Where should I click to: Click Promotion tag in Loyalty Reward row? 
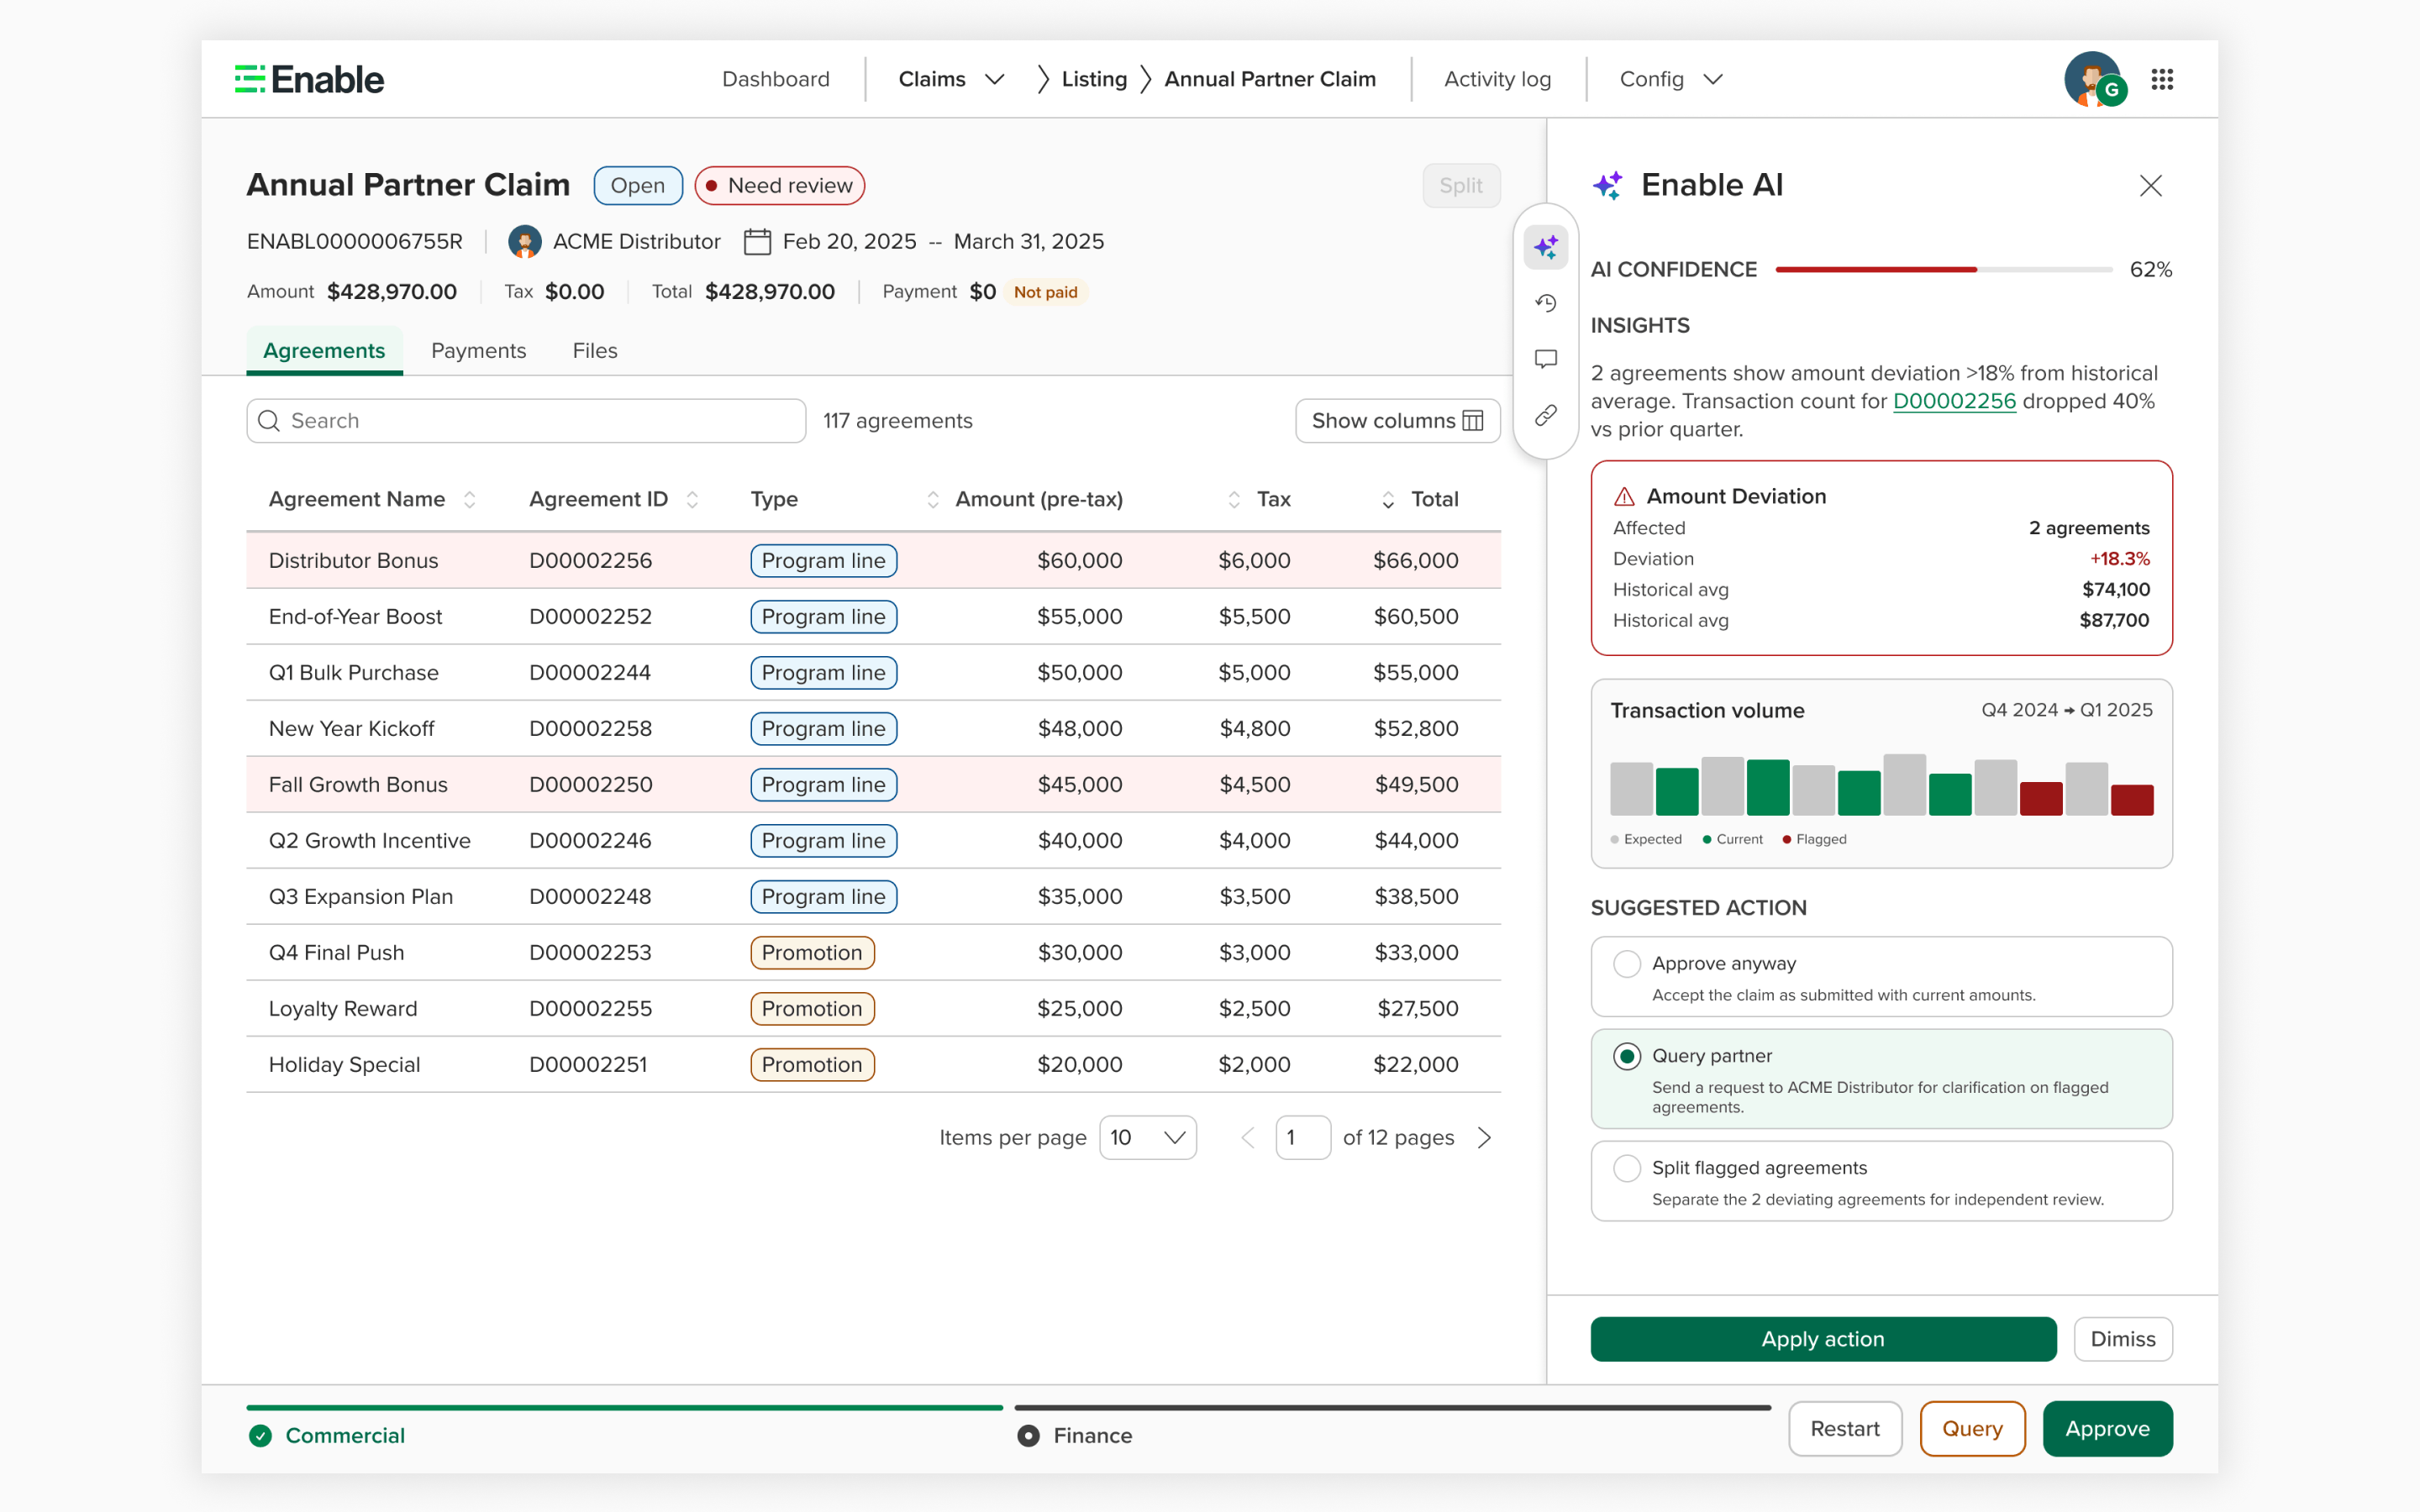(812, 1009)
